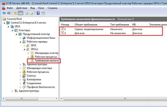Viewport: 167px width, 107px height.
Task: Click the requirement 2 row icon
Action: [x=62, y=33]
